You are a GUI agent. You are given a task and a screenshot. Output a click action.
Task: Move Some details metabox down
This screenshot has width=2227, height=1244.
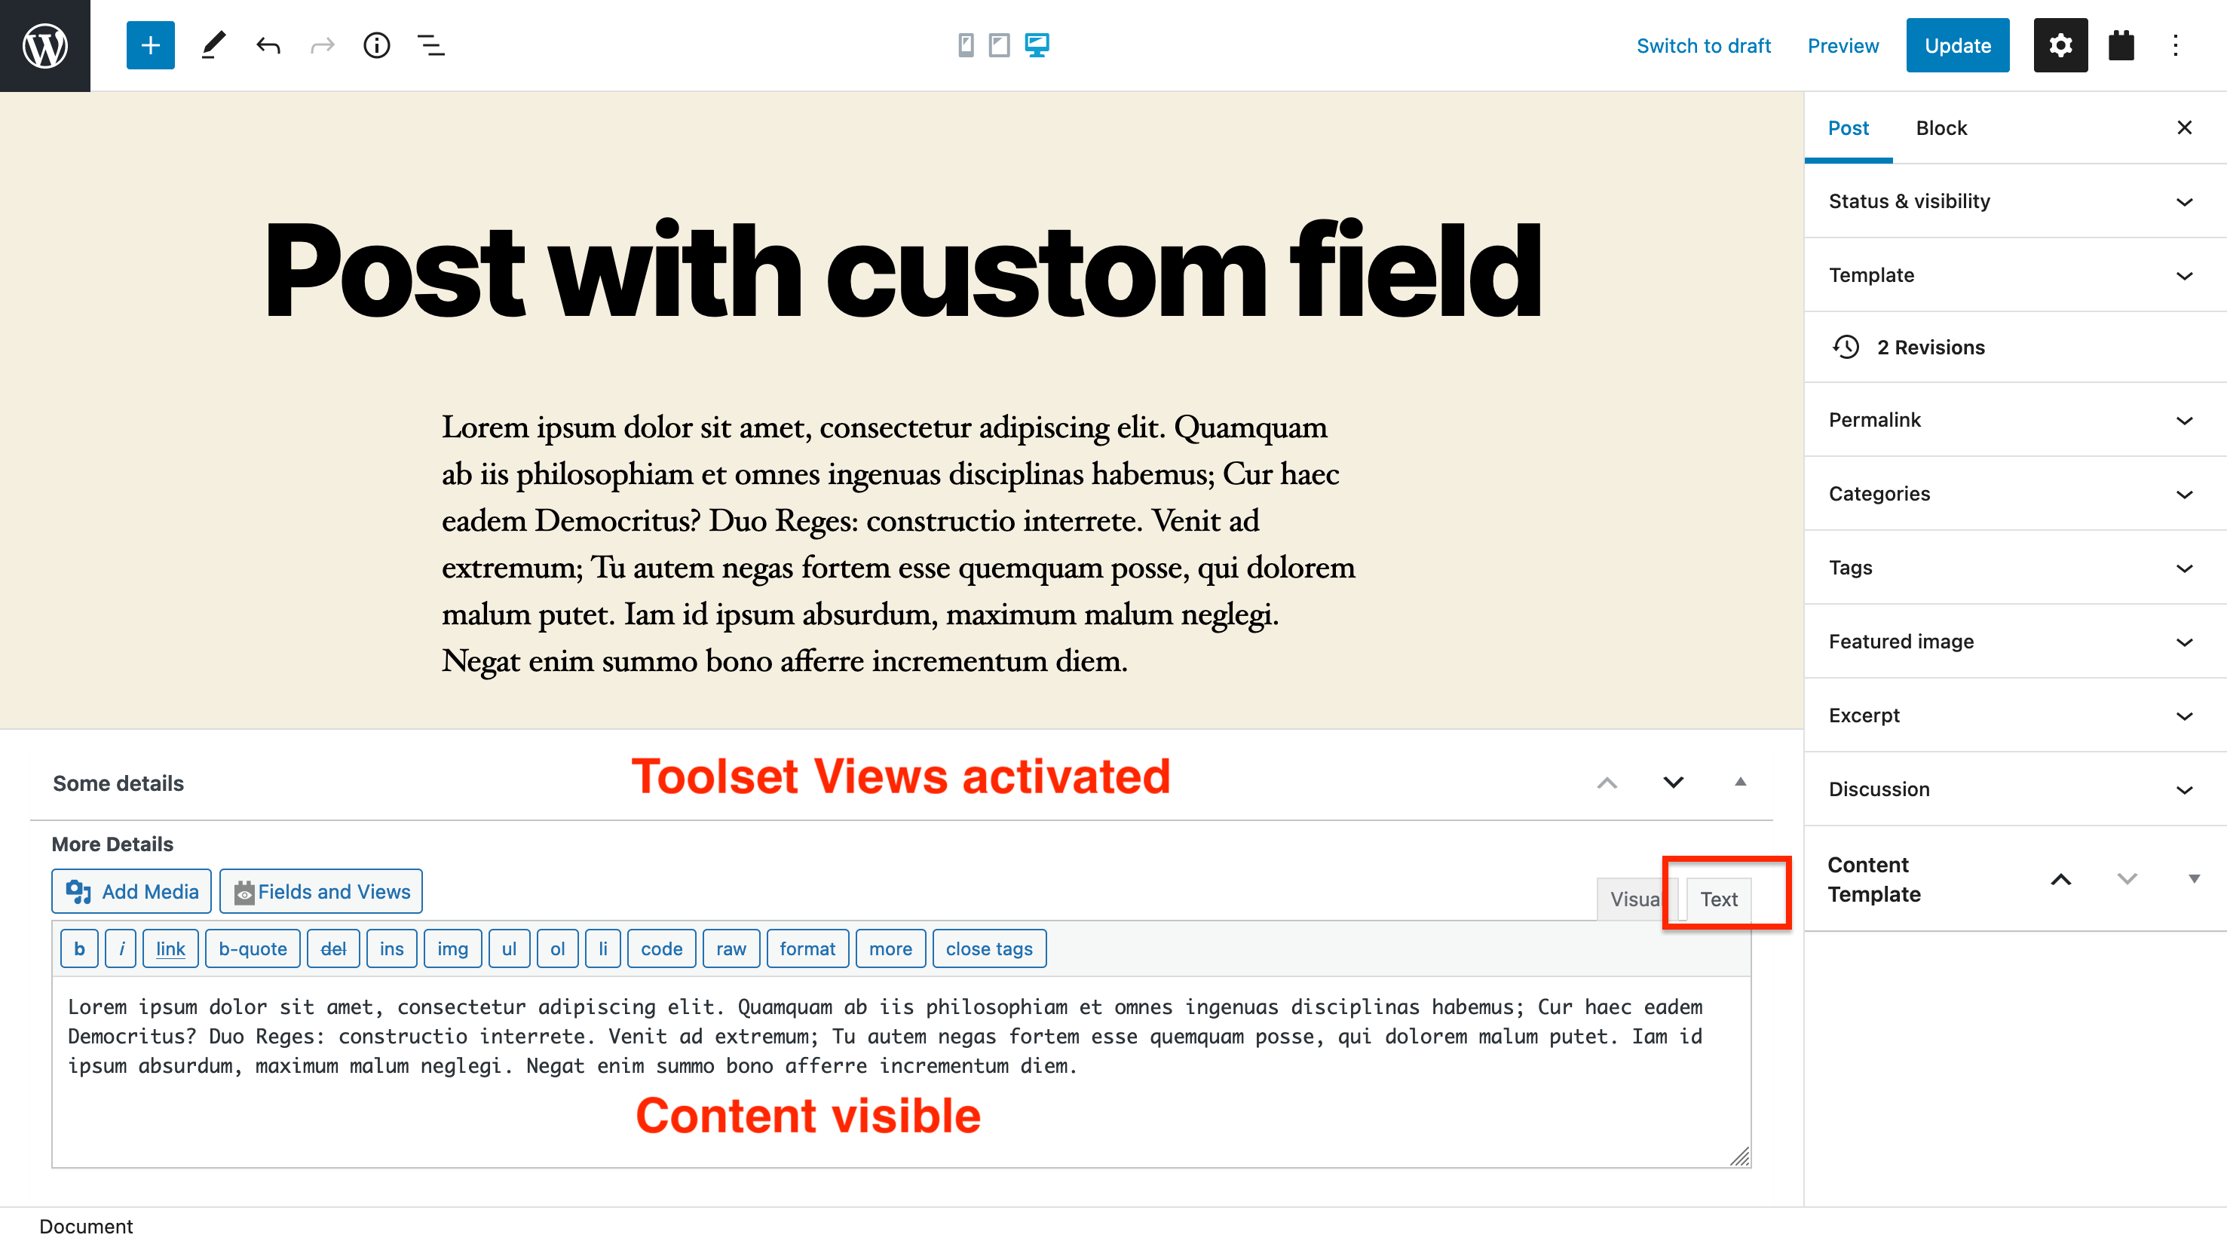(x=1674, y=783)
